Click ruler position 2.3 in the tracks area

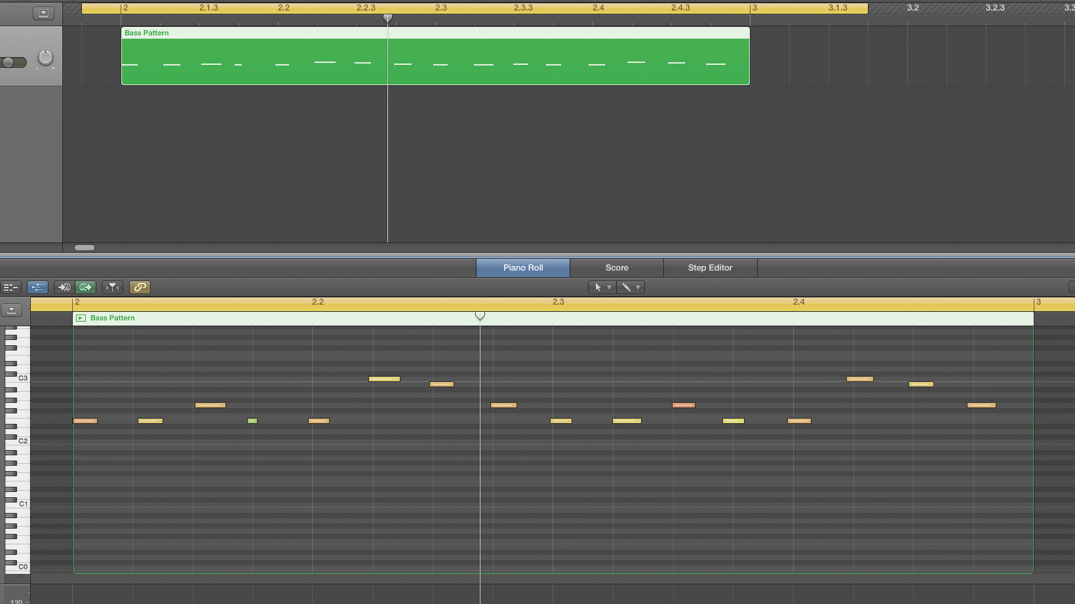click(x=441, y=8)
